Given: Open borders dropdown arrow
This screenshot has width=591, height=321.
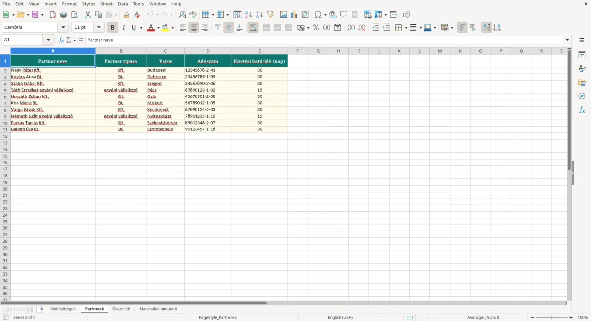Looking at the screenshot, I should [x=406, y=28].
